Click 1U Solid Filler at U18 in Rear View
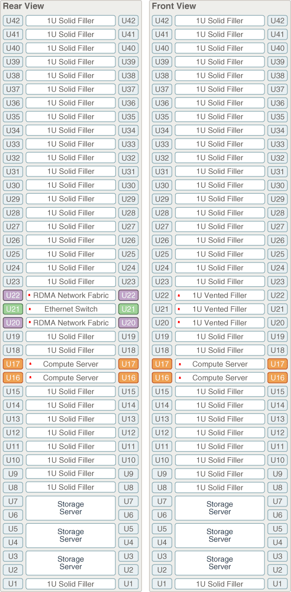291x592 pixels. [x=70, y=350]
